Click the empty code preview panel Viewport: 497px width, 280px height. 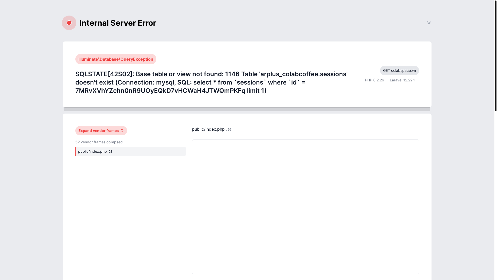(305, 207)
